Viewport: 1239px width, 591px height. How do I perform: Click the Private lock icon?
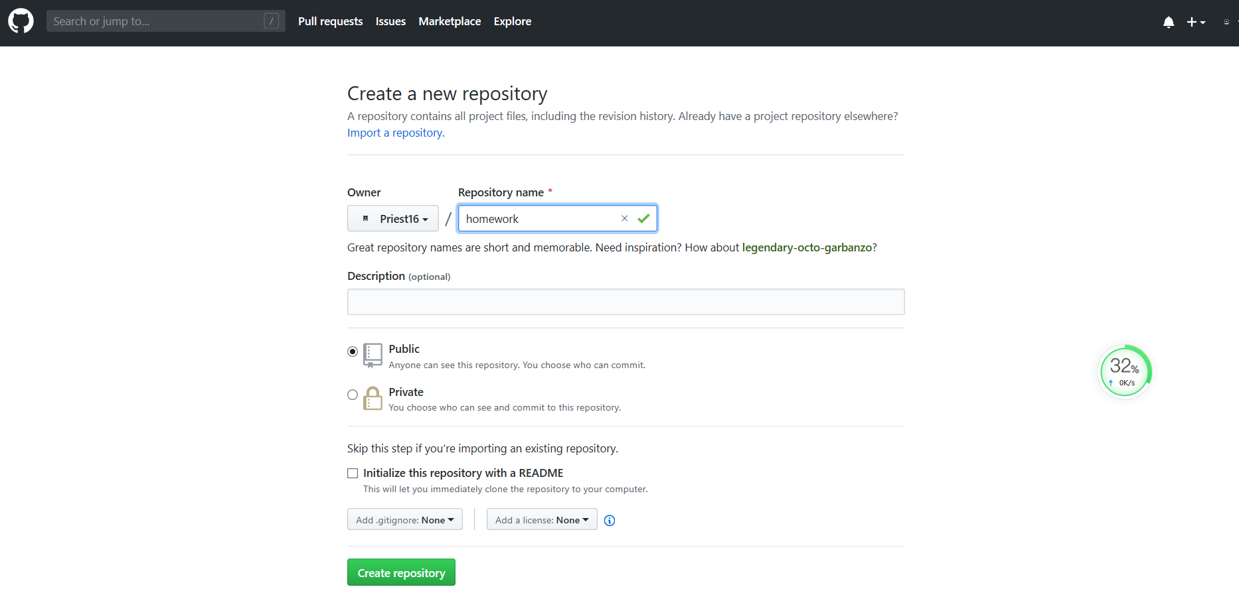(372, 399)
